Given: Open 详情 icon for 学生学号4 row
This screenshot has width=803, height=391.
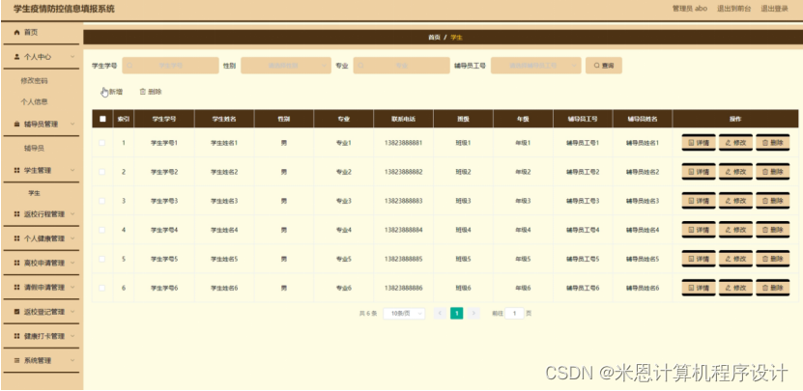Looking at the screenshot, I should click(691, 231).
